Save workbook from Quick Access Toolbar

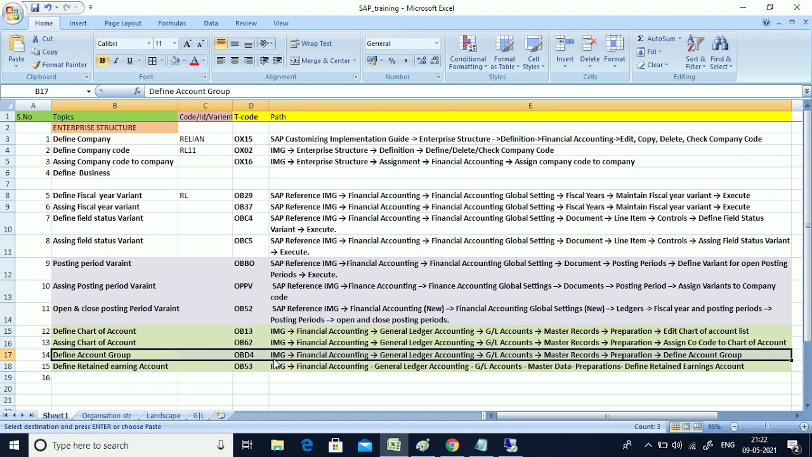(x=35, y=8)
